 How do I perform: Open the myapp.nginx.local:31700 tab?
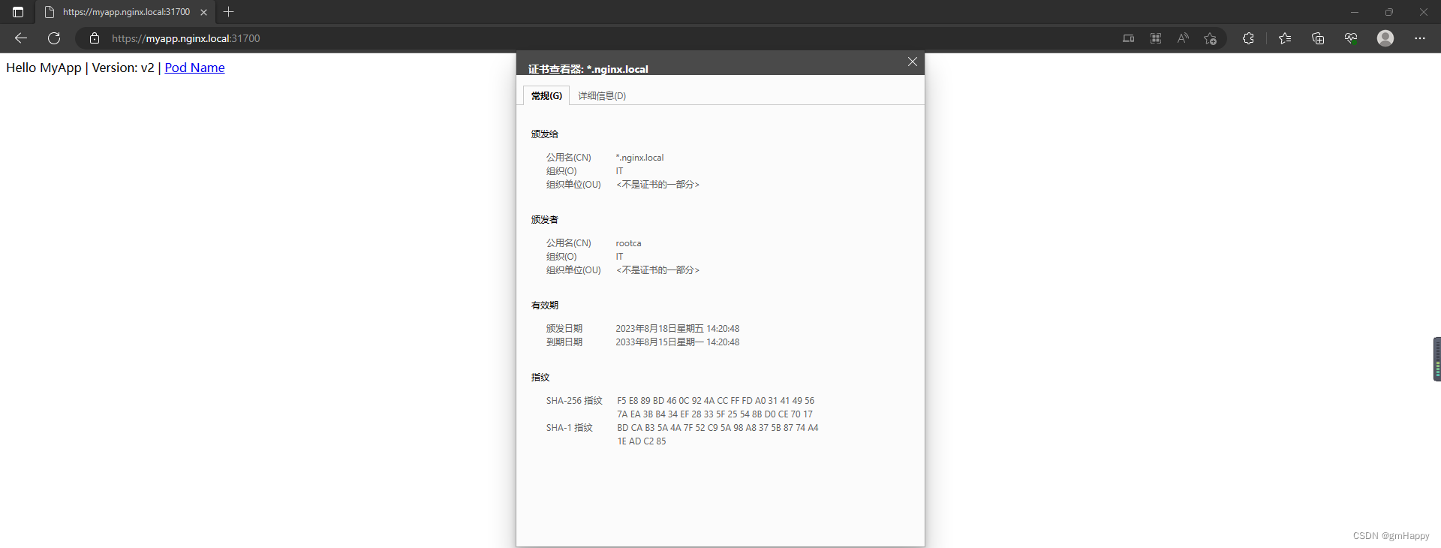(x=126, y=12)
